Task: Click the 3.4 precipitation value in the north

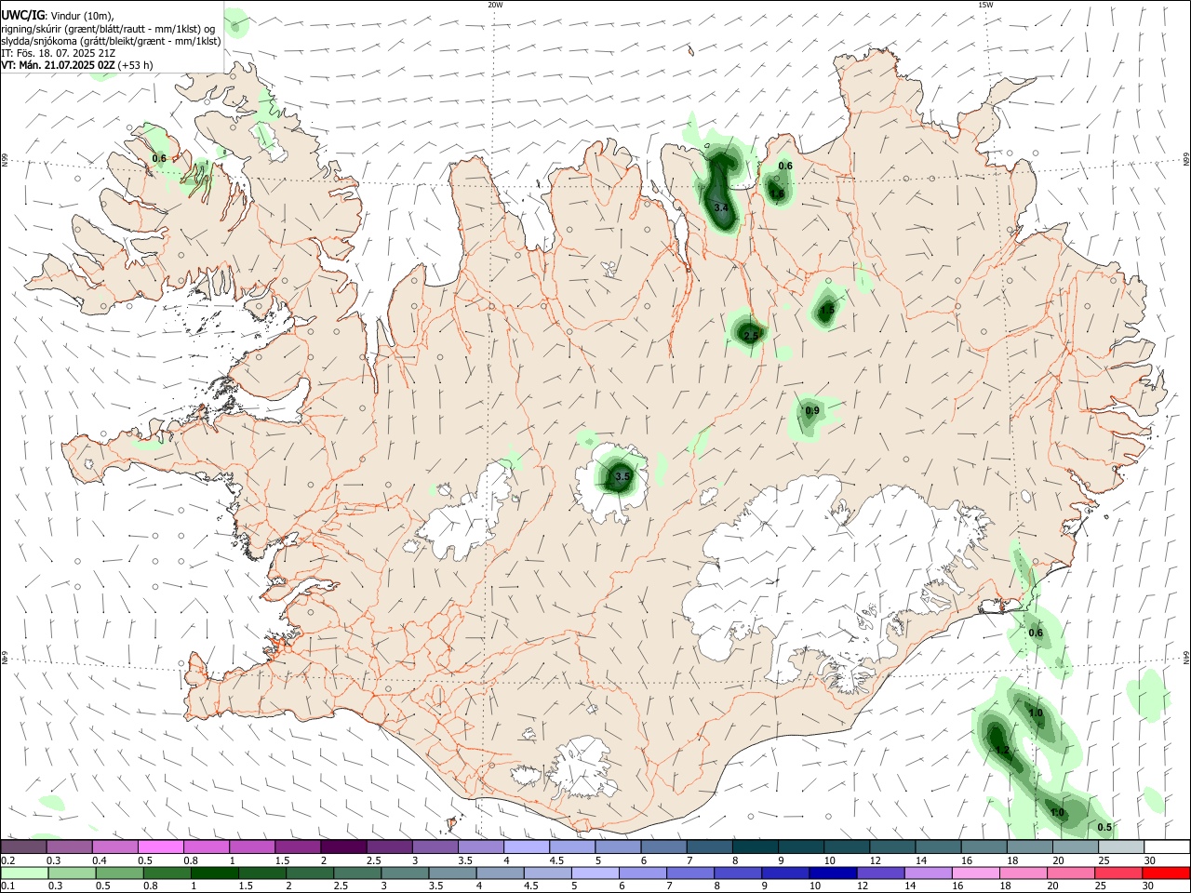Action: coord(721,207)
